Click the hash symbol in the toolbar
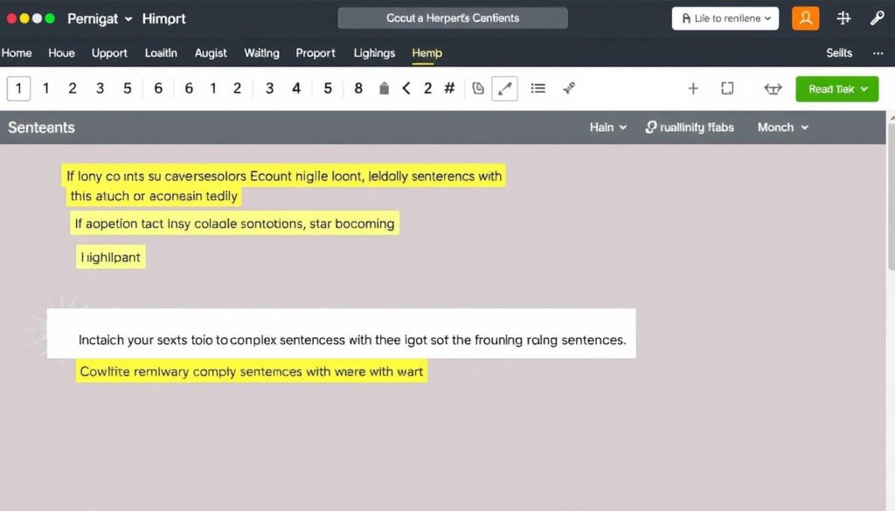Image resolution: width=895 pixels, height=511 pixels. [450, 88]
